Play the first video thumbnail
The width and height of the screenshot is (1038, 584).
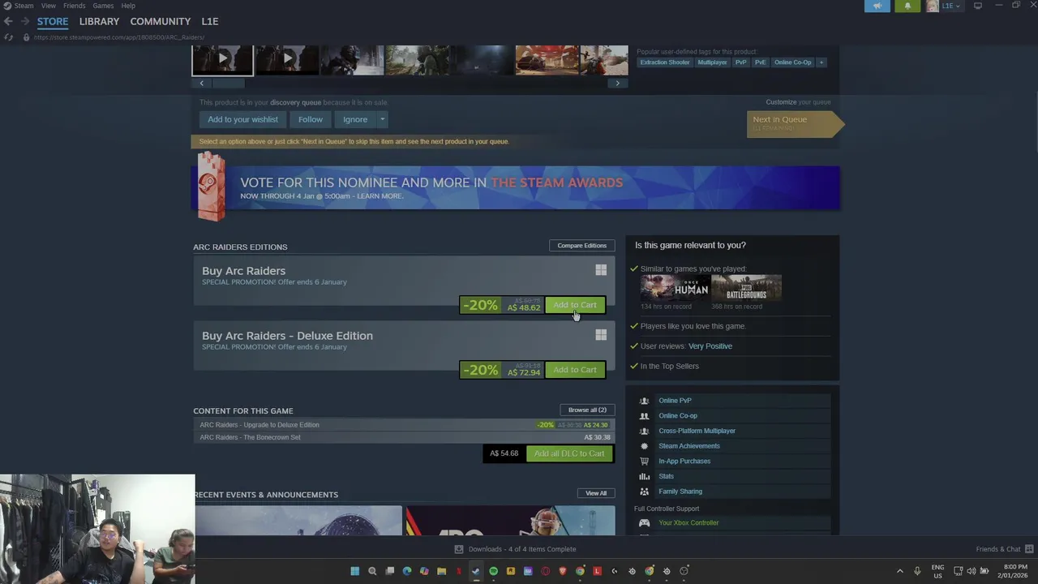pyautogui.click(x=222, y=60)
